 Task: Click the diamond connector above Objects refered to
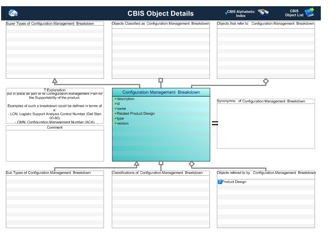coord(192,164)
